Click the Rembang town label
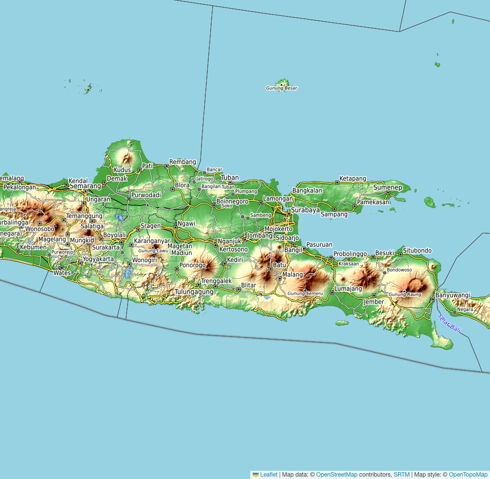The height and width of the screenshot is (479, 490). (183, 162)
